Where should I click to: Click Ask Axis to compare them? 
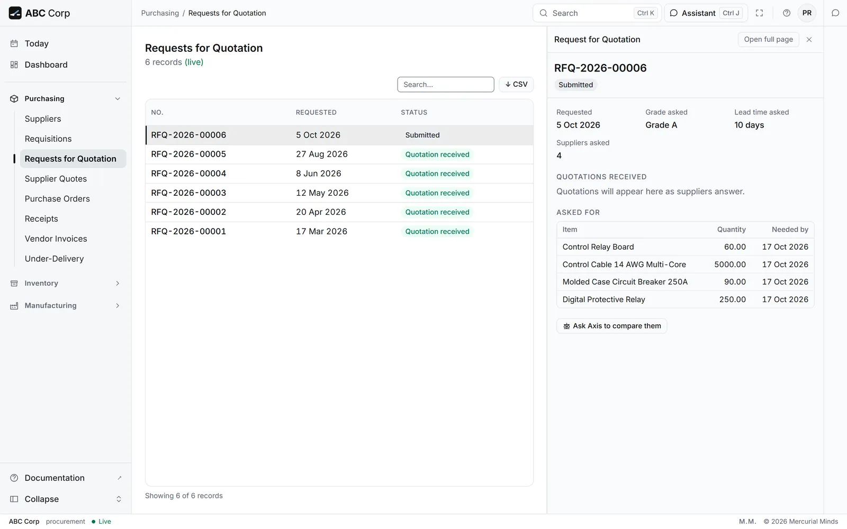tap(611, 326)
